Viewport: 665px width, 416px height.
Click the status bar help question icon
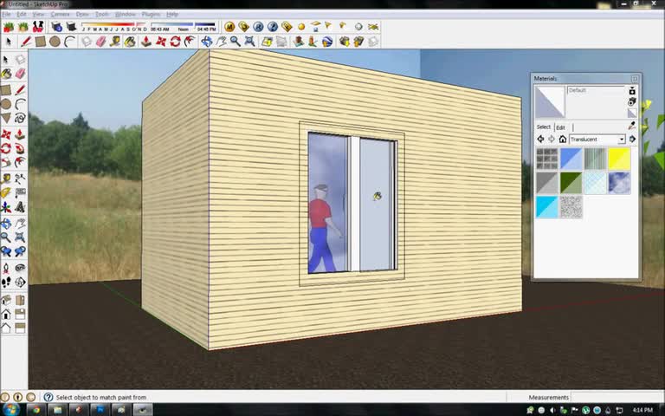coord(48,397)
